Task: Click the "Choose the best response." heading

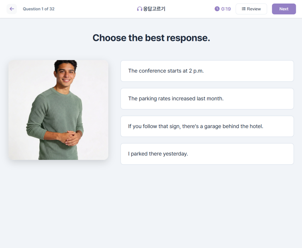Action: (151, 38)
